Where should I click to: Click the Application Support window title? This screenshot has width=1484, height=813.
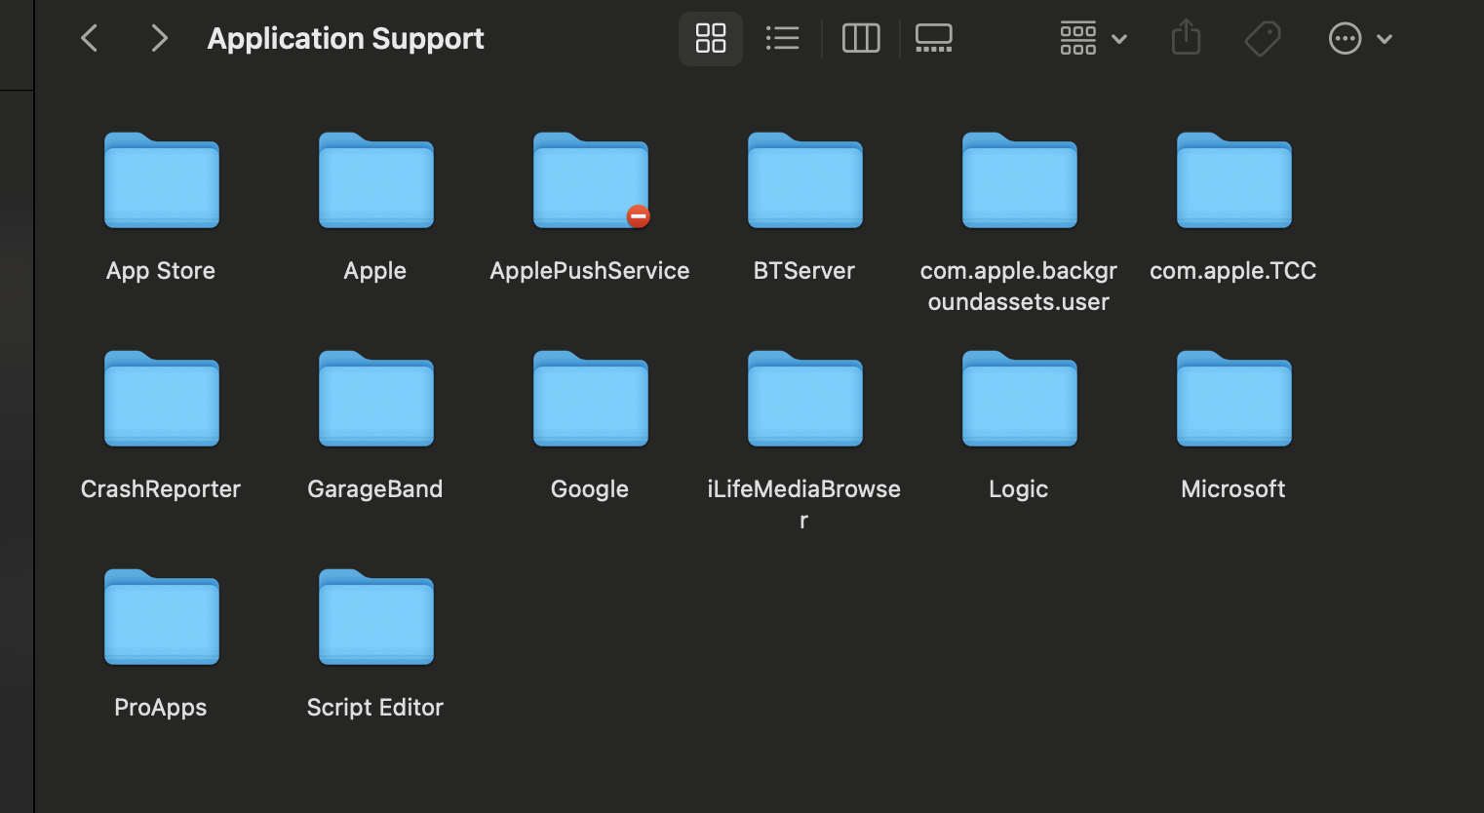coord(345,39)
